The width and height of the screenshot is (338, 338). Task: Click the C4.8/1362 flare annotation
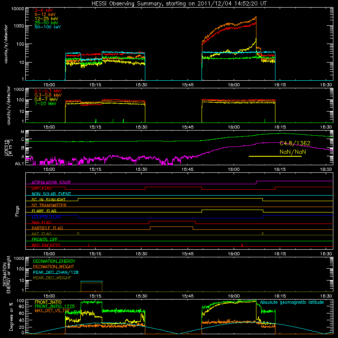tap(295, 143)
